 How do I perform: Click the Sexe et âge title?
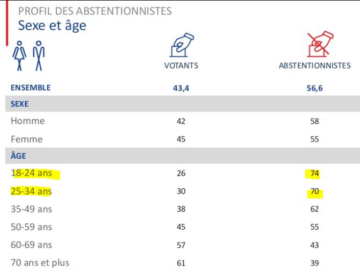click(52, 26)
